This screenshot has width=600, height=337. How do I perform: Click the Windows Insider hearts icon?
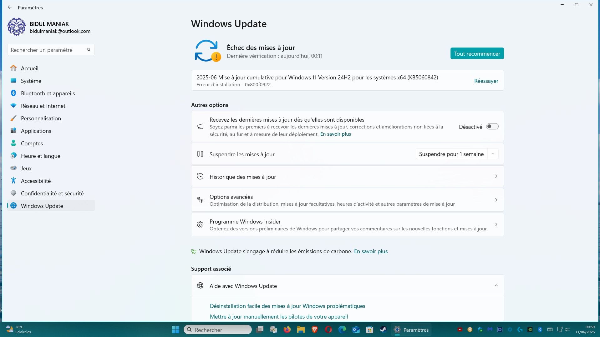(200, 224)
